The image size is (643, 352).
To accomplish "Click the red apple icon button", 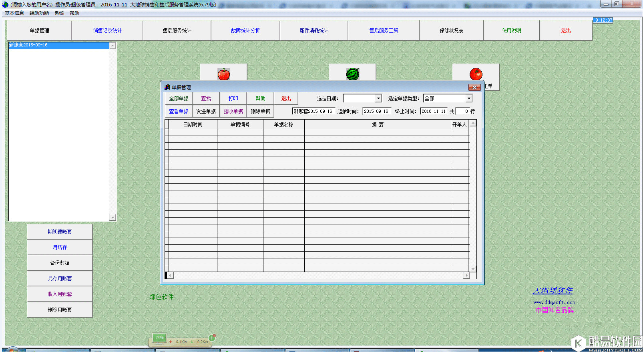I will [223, 74].
